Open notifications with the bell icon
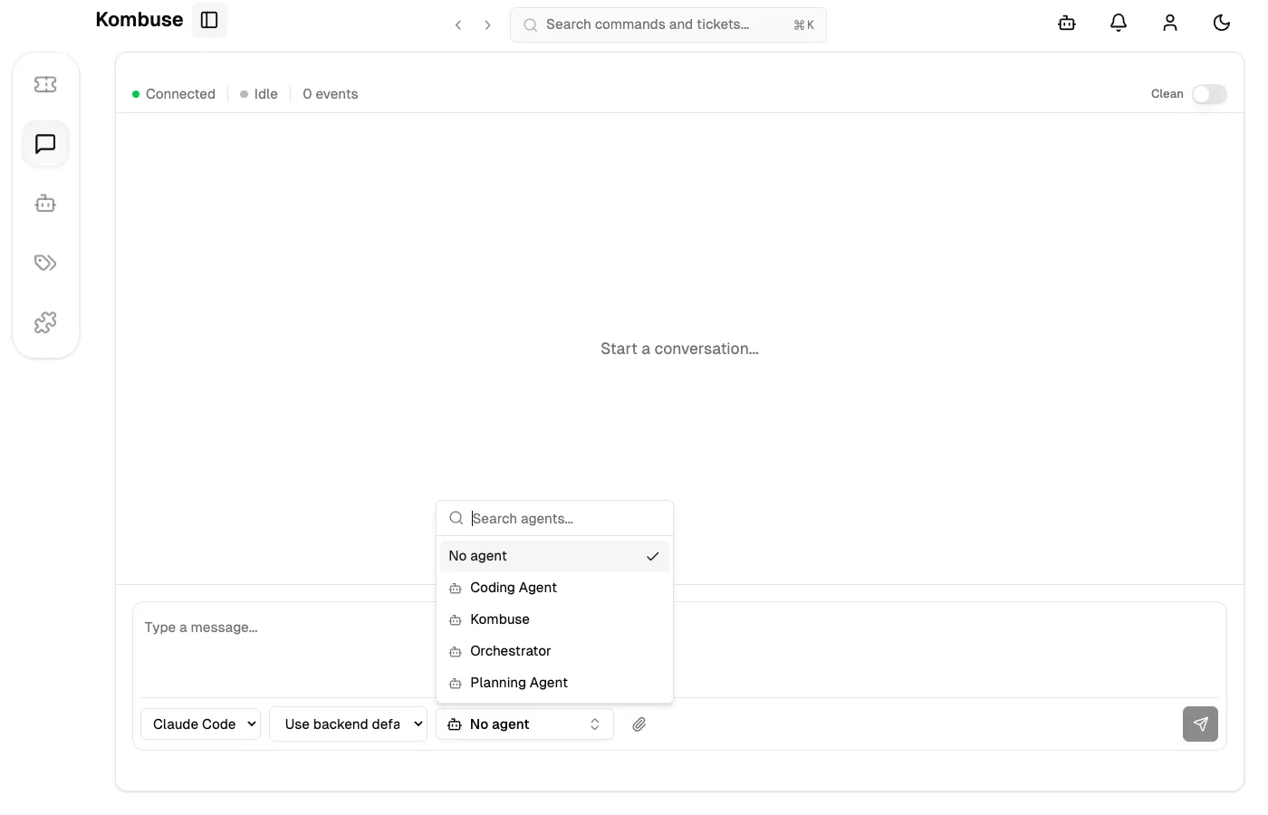This screenshot has width=1268, height=815. [x=1118, y=23]
